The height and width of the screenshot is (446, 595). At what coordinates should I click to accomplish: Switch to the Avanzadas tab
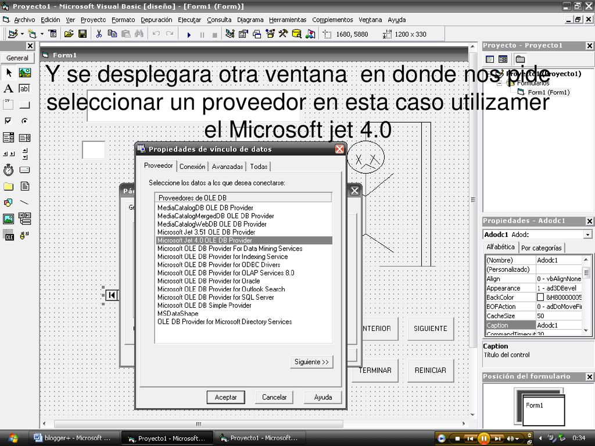(x=227, y=167)
